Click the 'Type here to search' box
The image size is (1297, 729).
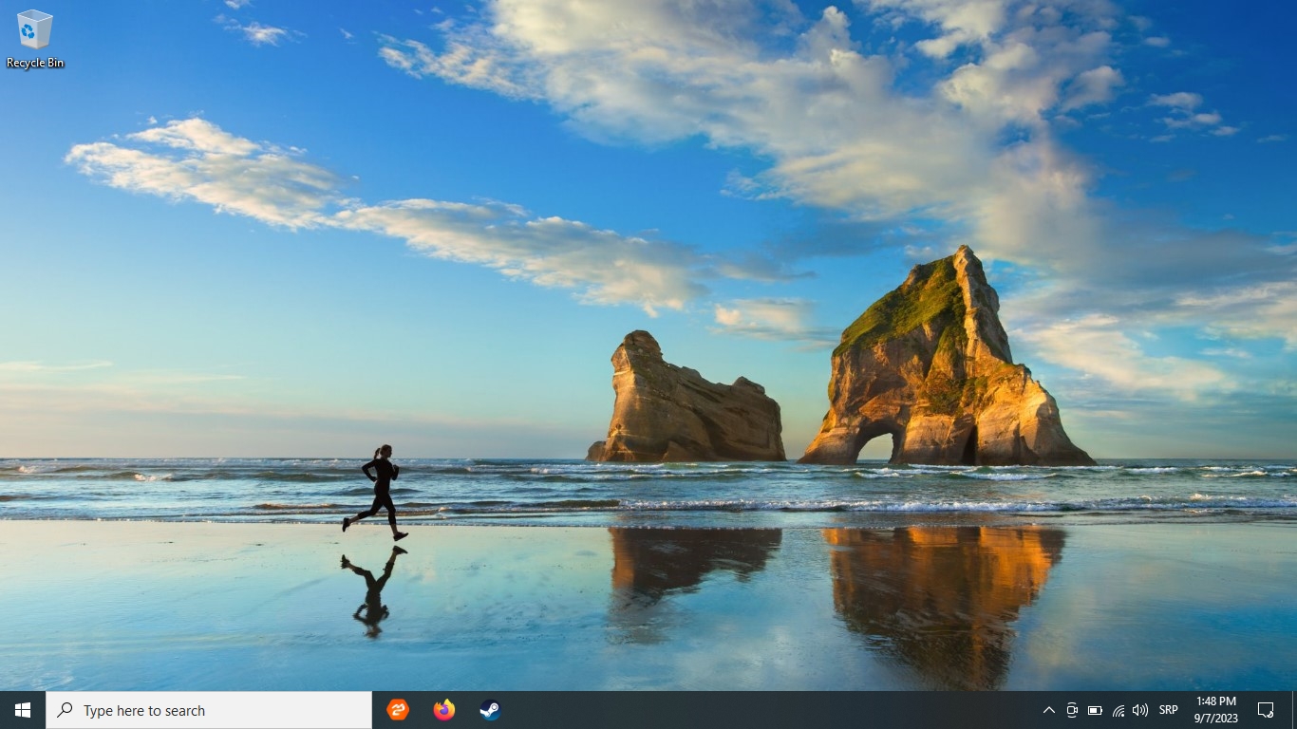click(x=209, y=710)
